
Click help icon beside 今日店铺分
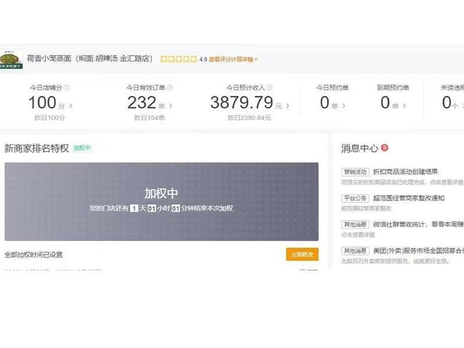(x=67, y=88)
